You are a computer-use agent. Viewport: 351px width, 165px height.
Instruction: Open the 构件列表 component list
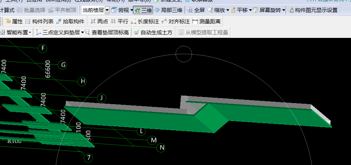coord(39,22)
